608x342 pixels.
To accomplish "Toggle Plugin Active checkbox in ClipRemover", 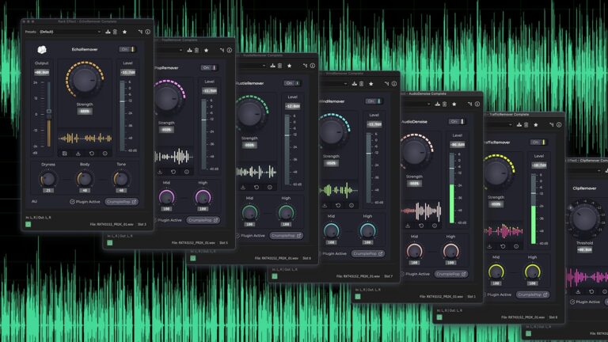I will coord(572,302).
